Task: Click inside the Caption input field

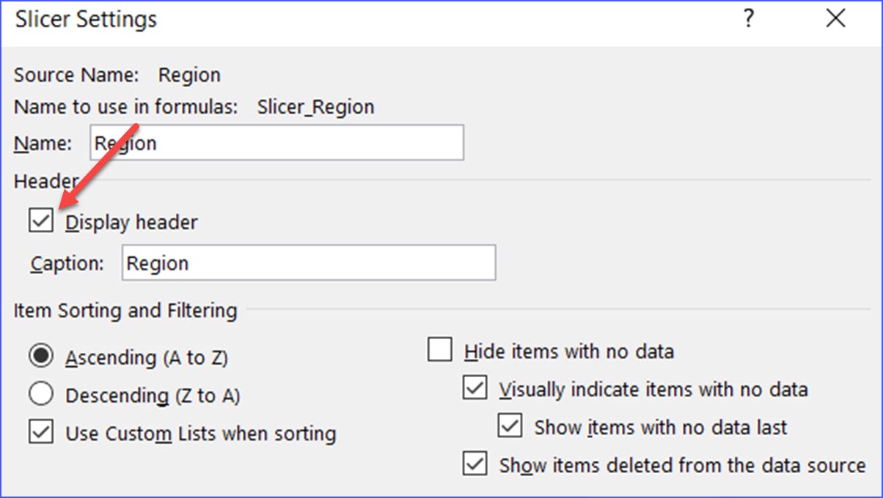Action: 308,262
